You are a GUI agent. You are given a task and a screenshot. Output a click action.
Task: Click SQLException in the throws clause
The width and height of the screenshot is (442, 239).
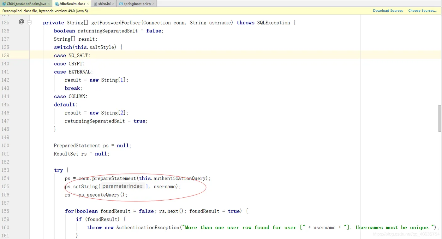[273, 23]
